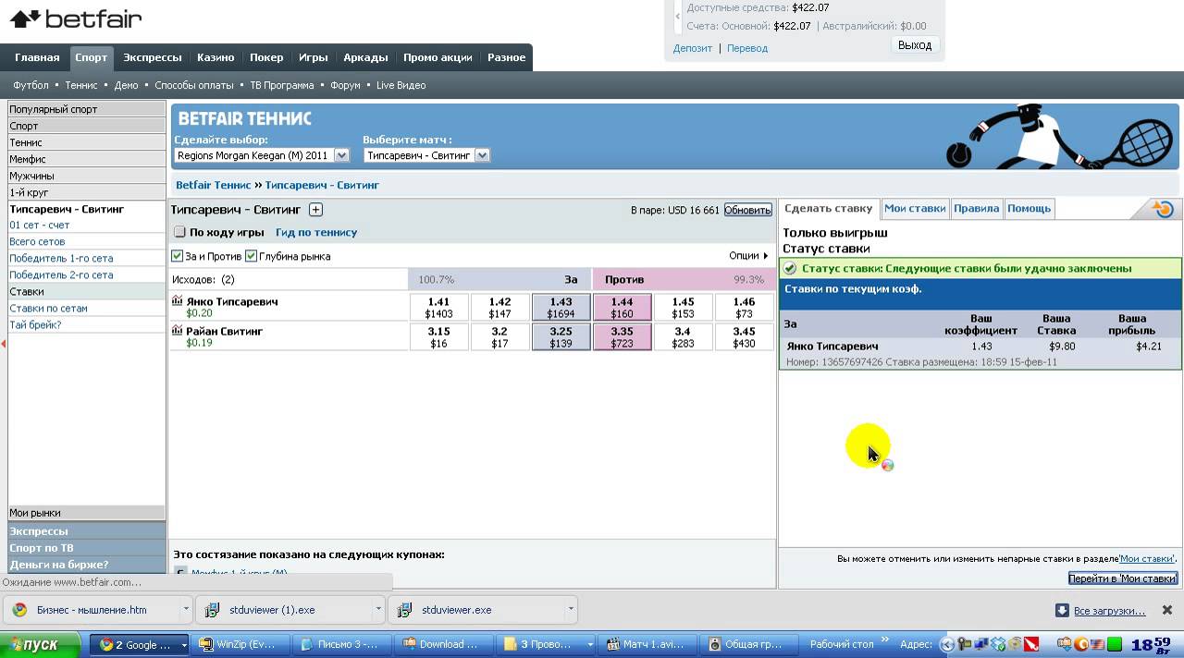The image size is (1184, 658).
Task: Toggle the Глубина рынка checkbox
Action: 251,256
